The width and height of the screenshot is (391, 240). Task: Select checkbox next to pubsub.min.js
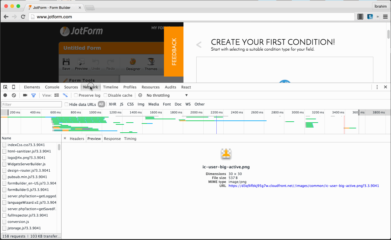pyautogui.click(x=4, y=177)
